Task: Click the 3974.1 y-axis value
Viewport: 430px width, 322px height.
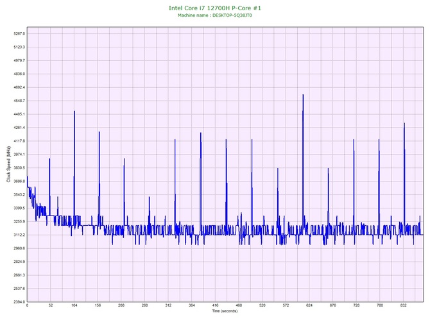Action: 19,155
